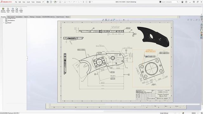
Task: Expand the Sheet1 tree node
Action: coord(4,23)
